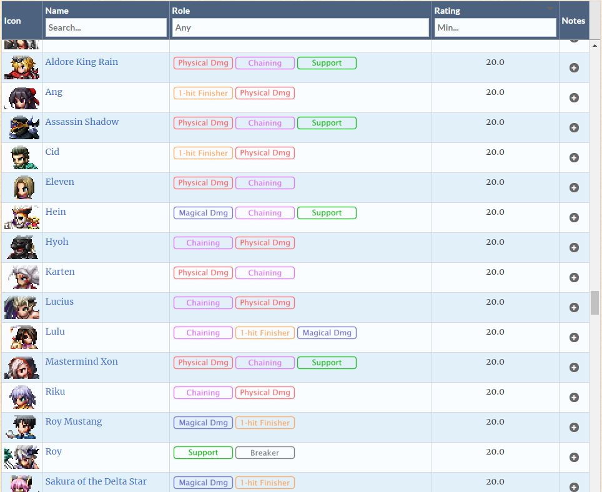Viewport: 602px width, 492px height.
Task: Open the Roy Mustang link
Action: pos(74,421)
